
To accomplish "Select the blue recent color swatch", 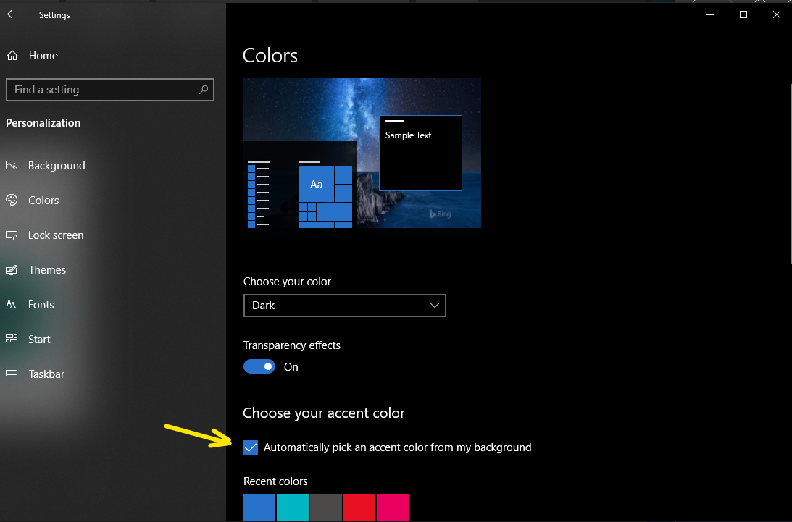I will [259, 508].
